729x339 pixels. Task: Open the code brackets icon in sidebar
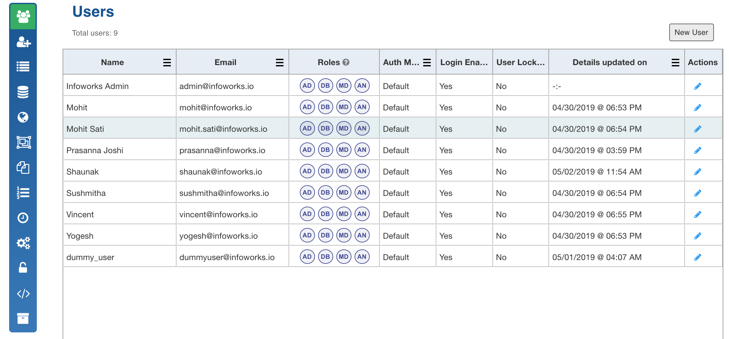pos(23,293)
